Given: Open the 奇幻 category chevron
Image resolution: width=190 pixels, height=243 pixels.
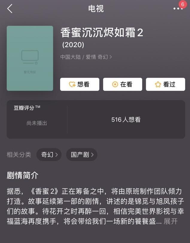Looking at the screenshot, I should click(x=57, y=155).
